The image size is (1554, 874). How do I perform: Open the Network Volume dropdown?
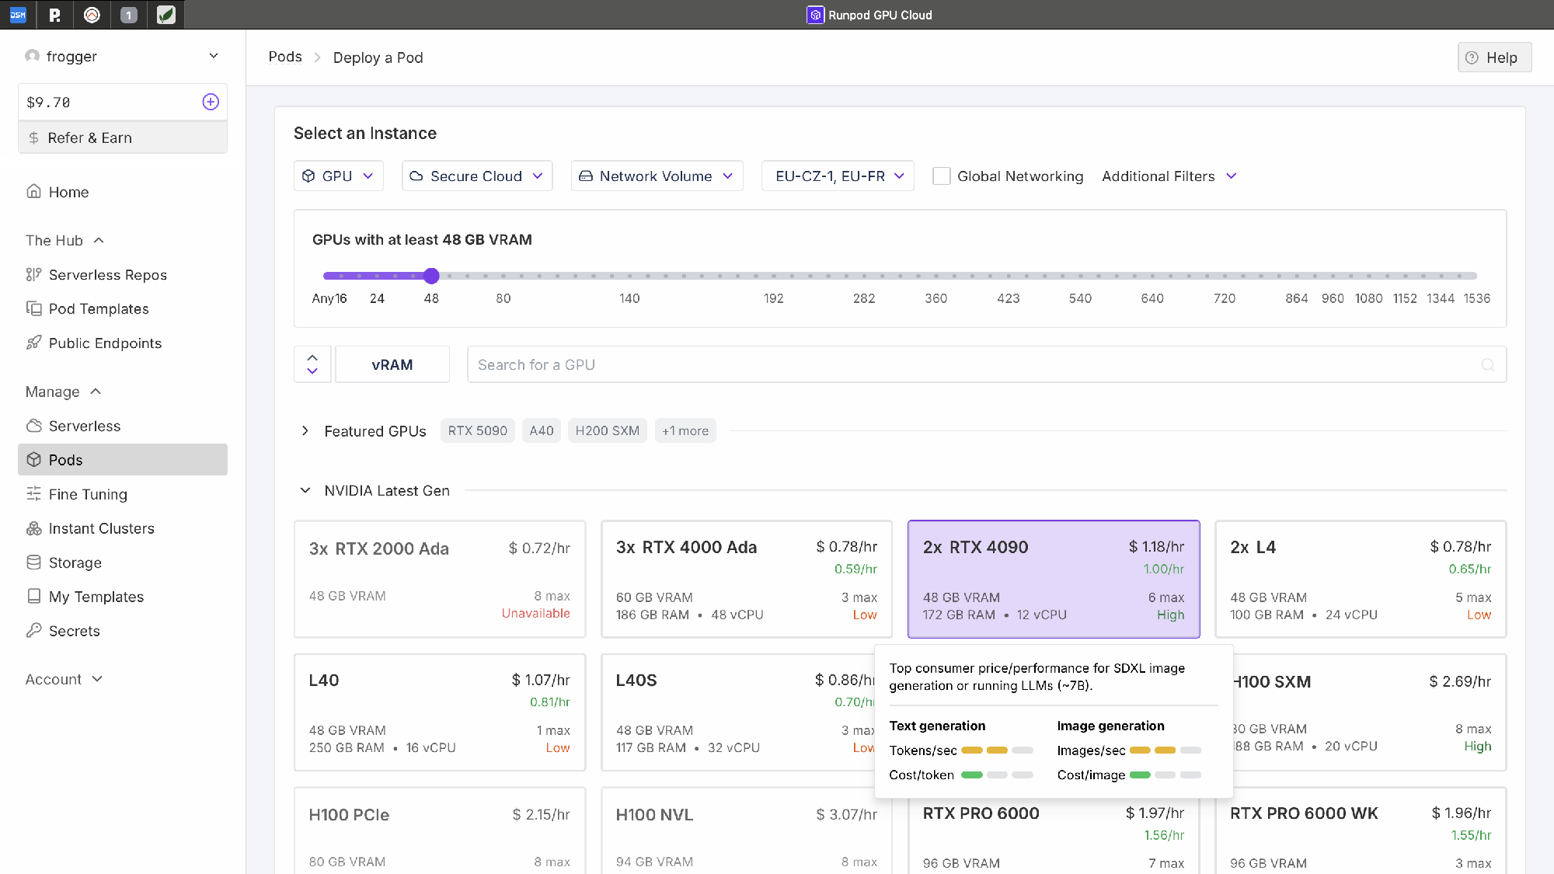[657, 176]
